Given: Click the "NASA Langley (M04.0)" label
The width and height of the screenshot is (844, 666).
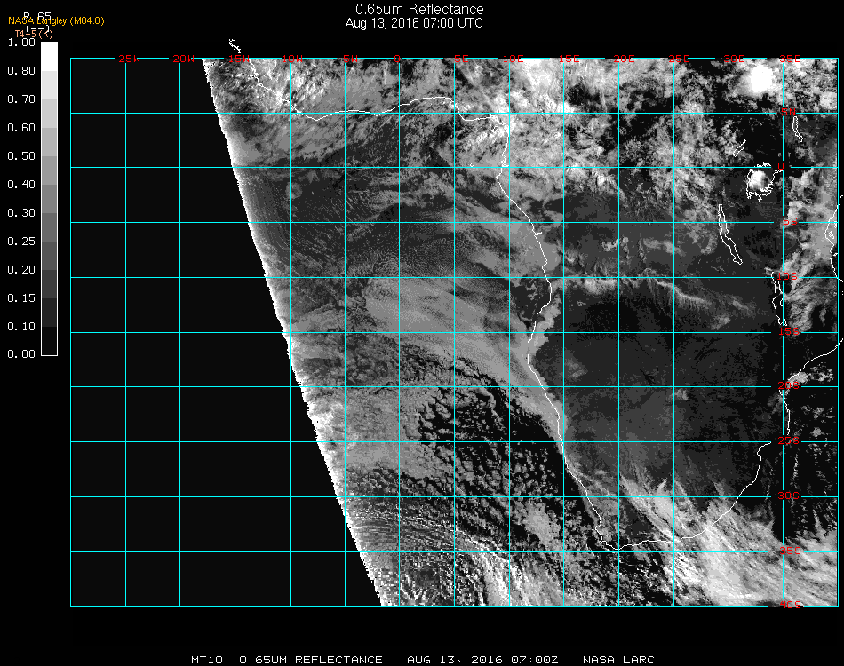Looking at the screenshot, I should [x=56, y=21].
